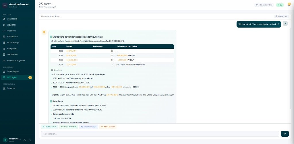294x144 pixels.
Task: Click the Monte-Carlo SVG chip
Action: coord(68,127)
